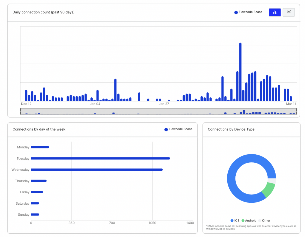The image size is (305, 237).
Task: Click the donut chart center
Action: tap(251, 178)
